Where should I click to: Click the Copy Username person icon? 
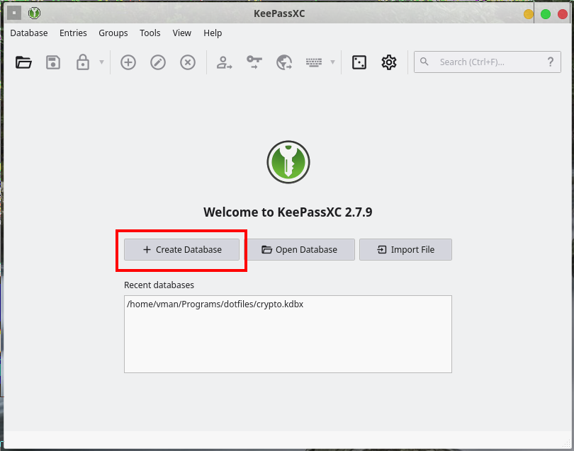[x=224, y=62]
